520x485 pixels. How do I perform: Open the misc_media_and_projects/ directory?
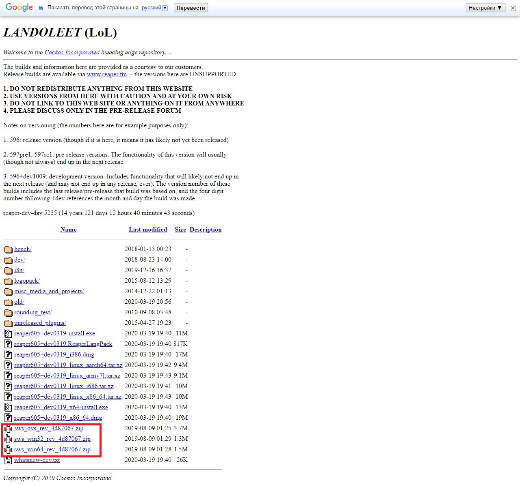click(49, 291)
